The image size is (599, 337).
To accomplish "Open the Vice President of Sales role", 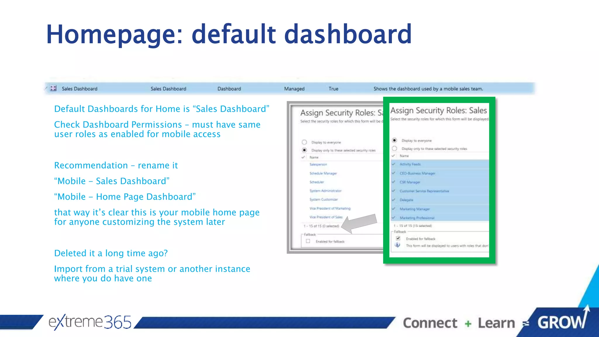I will point(326,217).
